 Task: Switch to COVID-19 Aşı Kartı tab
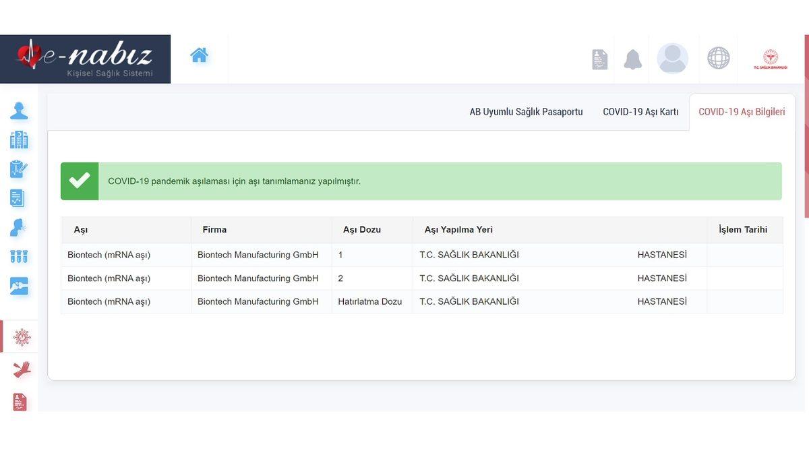(640, 112)
